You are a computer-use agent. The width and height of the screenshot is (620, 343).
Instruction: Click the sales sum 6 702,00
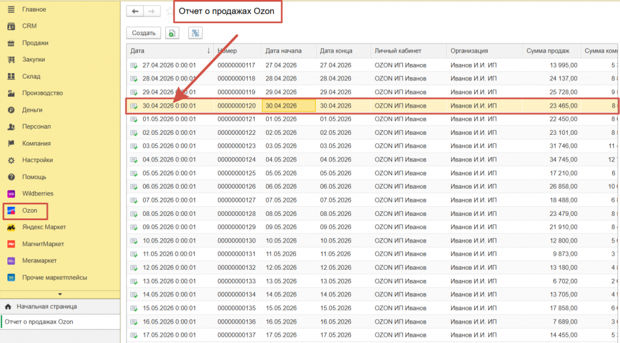pyautogui.click(x=565, y=281)
